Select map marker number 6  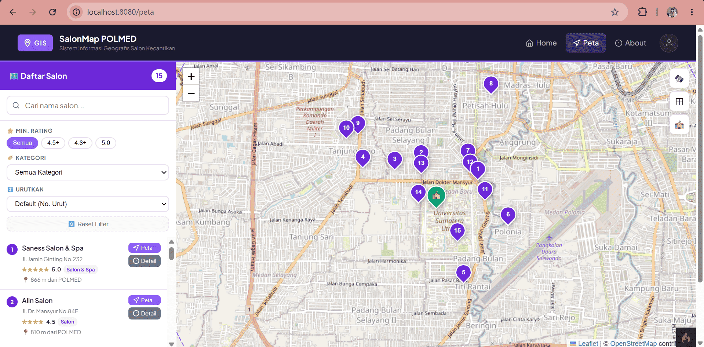[508, 216]
